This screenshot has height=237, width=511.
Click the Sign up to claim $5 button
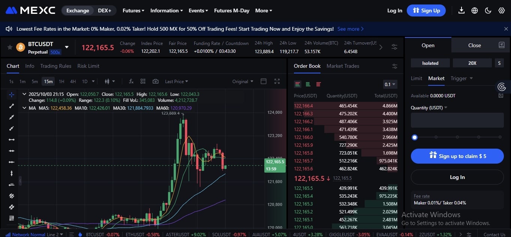tap(457, 156)
